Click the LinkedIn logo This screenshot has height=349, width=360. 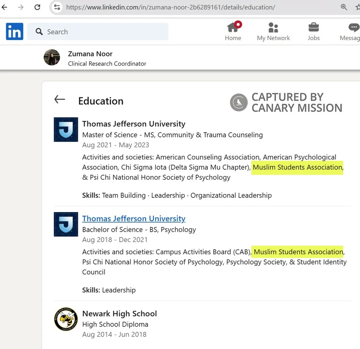click(14, 31)
